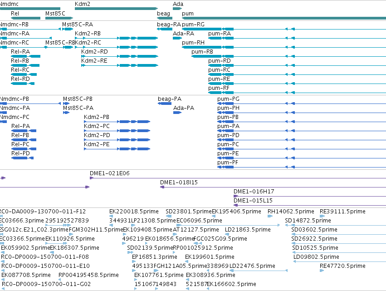
Task: Click EST label RE39111.5prime
Action: click(x=342, y=212)
